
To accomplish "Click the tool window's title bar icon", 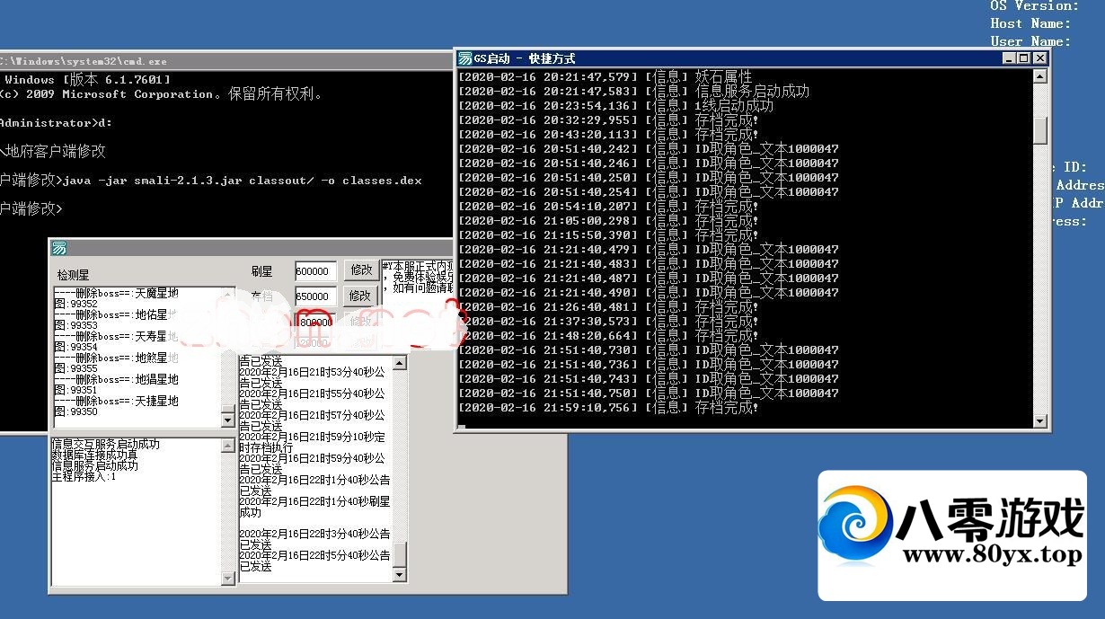I will [x=59, y=249].
